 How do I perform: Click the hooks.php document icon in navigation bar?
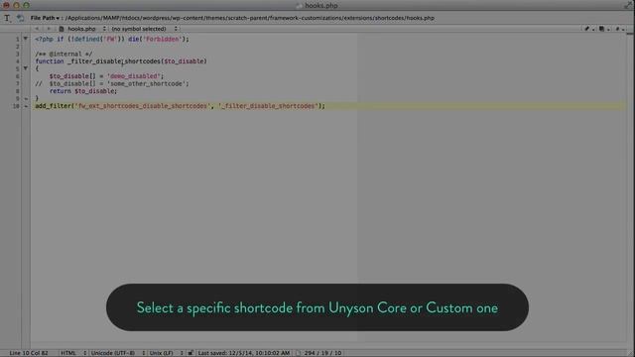[62, 29]
